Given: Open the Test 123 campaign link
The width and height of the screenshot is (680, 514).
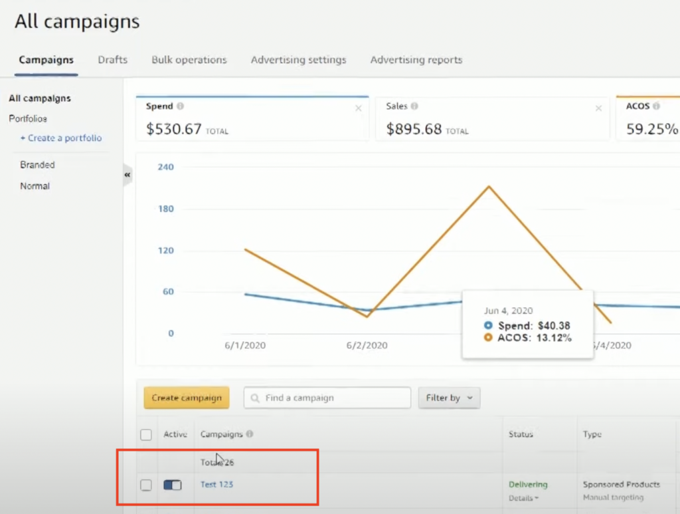Looking at the screenshot, I should pyautogui.click(x=216, y=485).
